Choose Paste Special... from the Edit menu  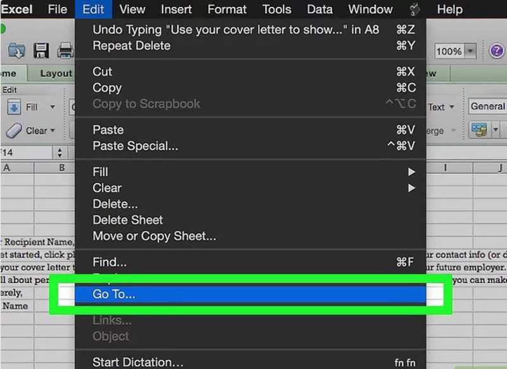pos(135,146)
